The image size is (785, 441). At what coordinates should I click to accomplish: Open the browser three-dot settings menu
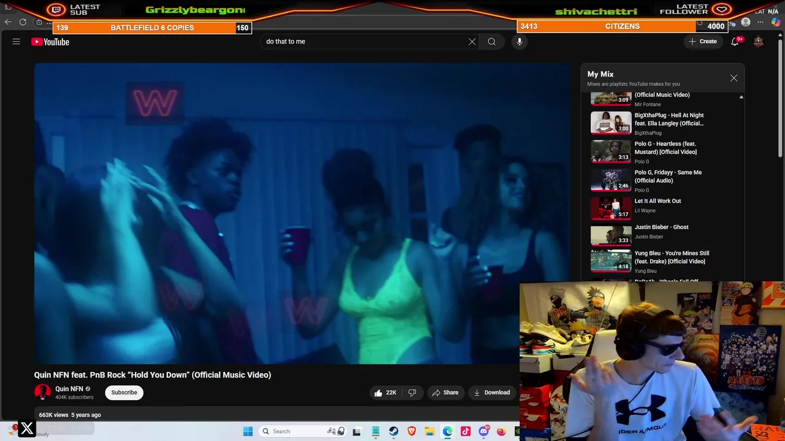pos(760,23)
